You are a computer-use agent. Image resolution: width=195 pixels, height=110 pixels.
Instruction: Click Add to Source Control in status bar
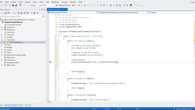tap(184, 109)
